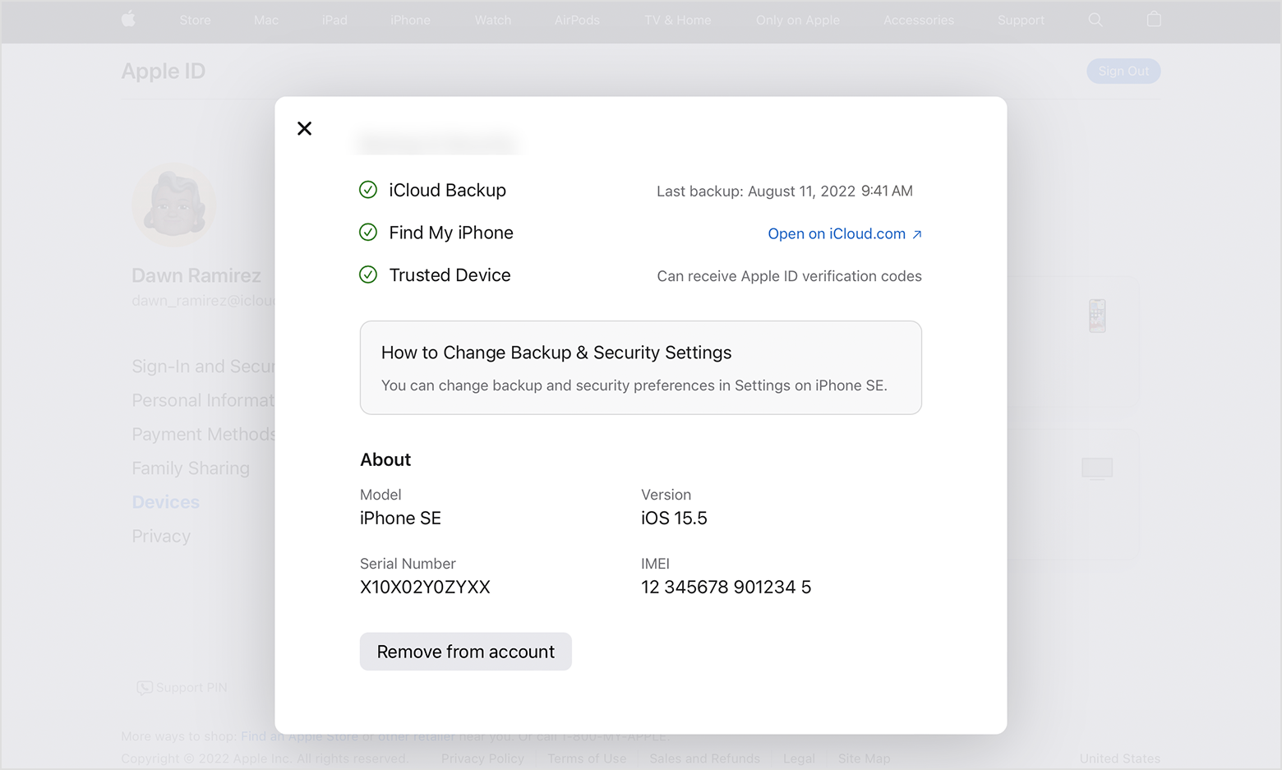Image resolution: width=1282 pixels, height=770 pixels.
Task: Click the Trusted Device label
Action: coord(450,275)
